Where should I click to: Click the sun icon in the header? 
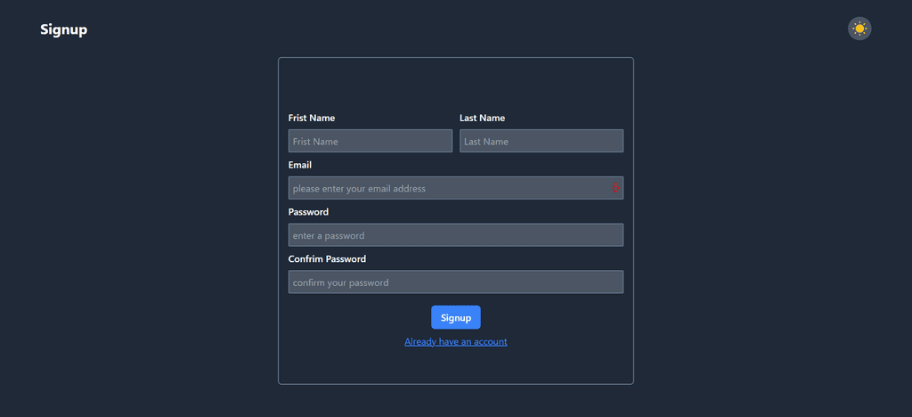tap(859, 29)
